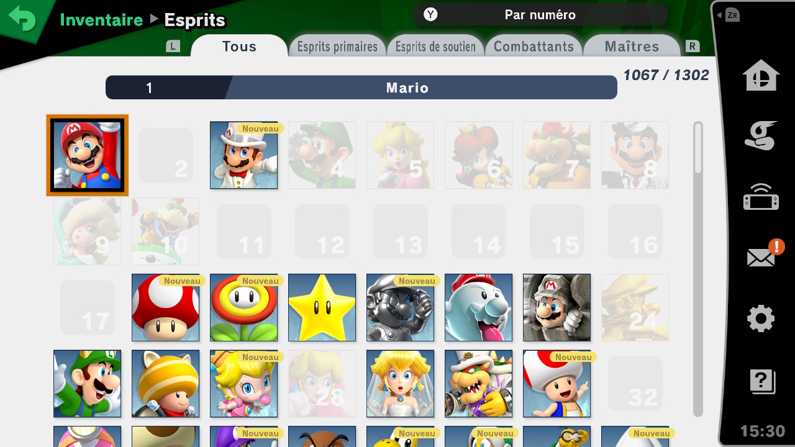Click the vertical scrollbar of spirit list

pyautogui.click(x=698, y=268)
